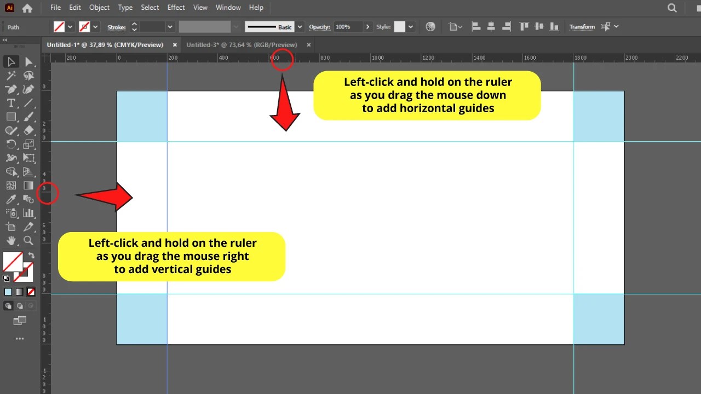Open the Transform panel link
The image size is (701, 394).
tap(582, 26)
